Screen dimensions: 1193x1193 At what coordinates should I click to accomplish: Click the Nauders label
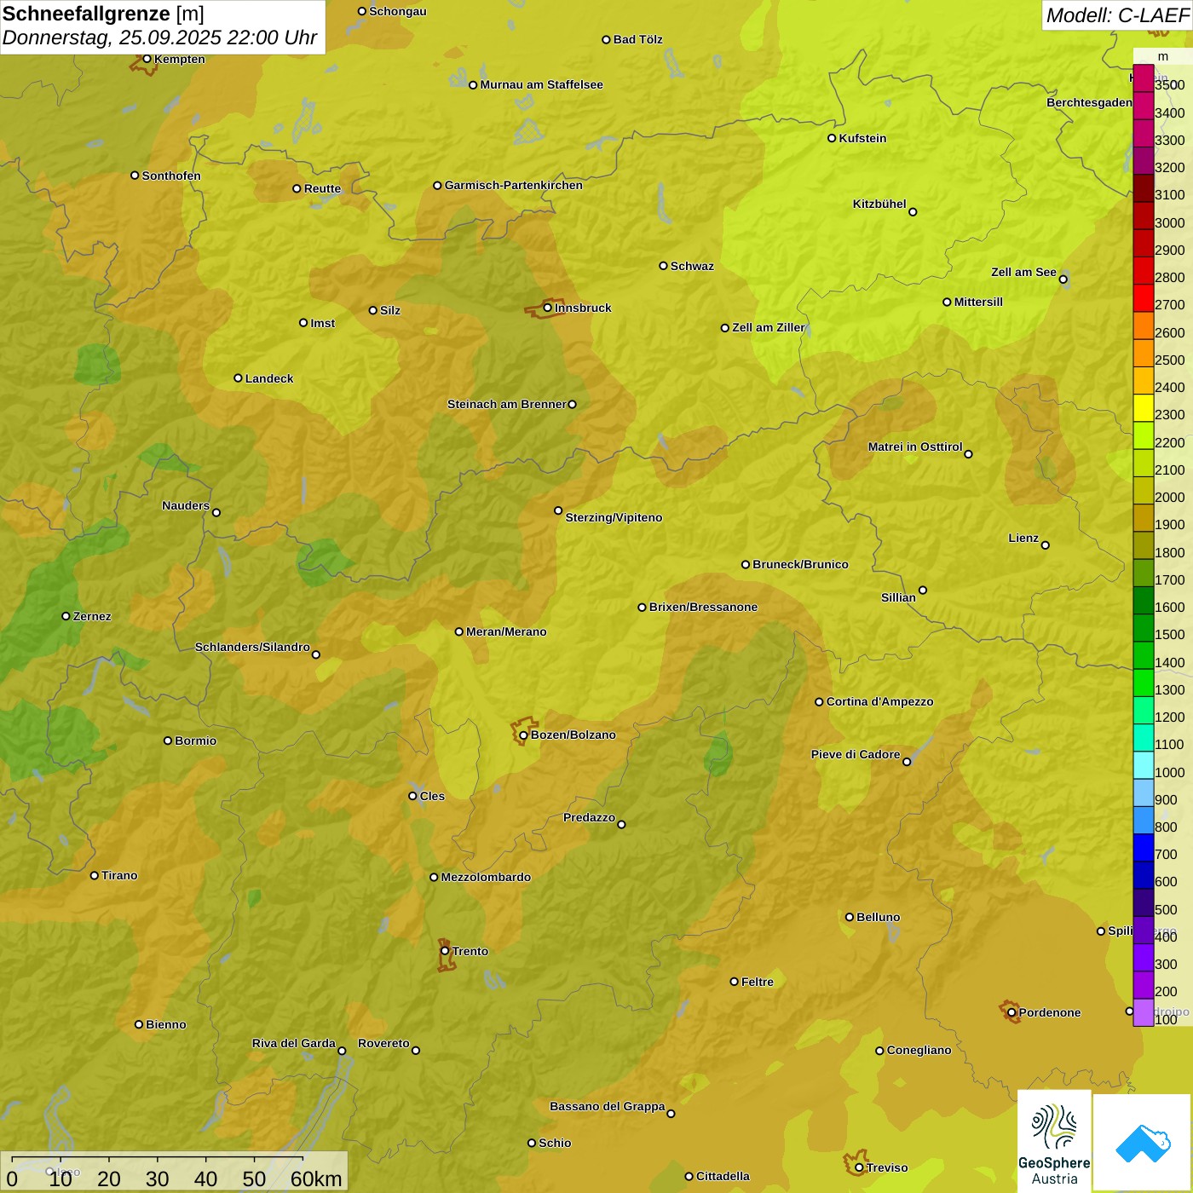coord(186,505)
